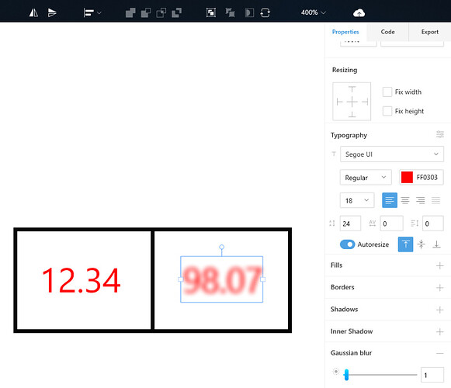The height and width of the screenshot is (388, 451).
Task: Remove the Gaussian blur effect
Action: (x=439, y=353)
